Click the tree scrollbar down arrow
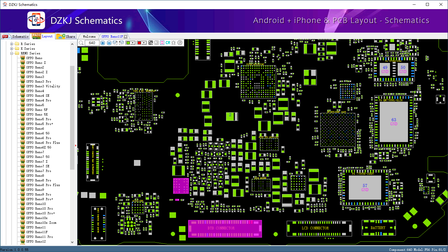 click(x=72, y=242)
